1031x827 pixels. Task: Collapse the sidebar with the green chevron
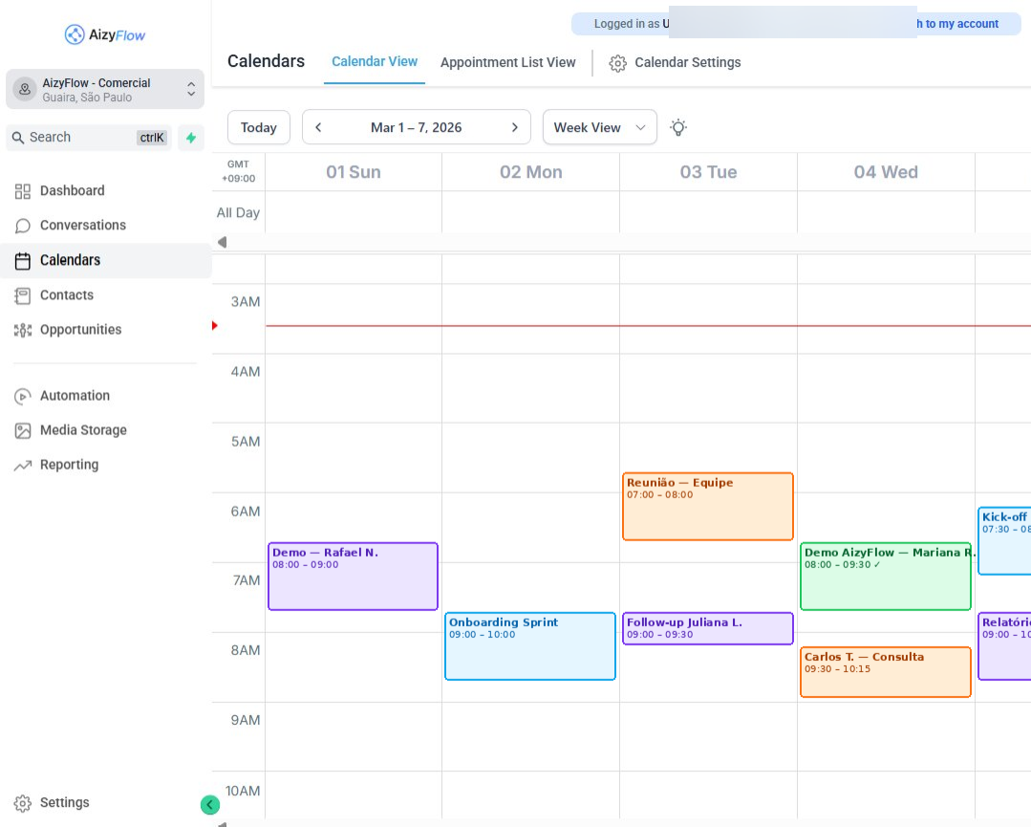tap(209, 804)
